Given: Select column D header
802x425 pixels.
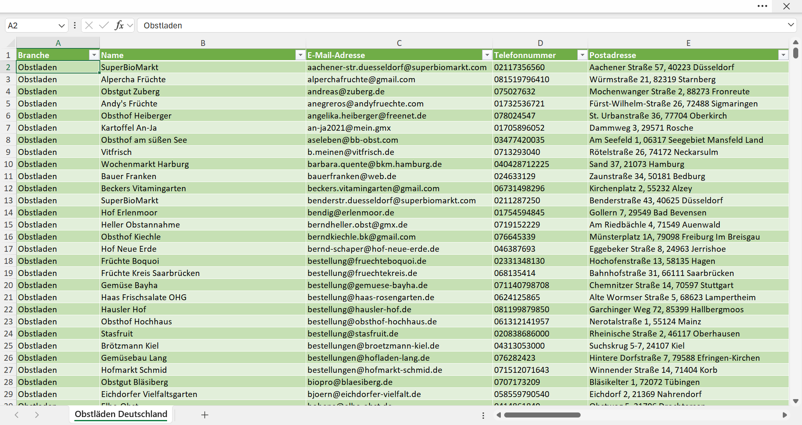Looking at the screenshot, I should 541,43.
